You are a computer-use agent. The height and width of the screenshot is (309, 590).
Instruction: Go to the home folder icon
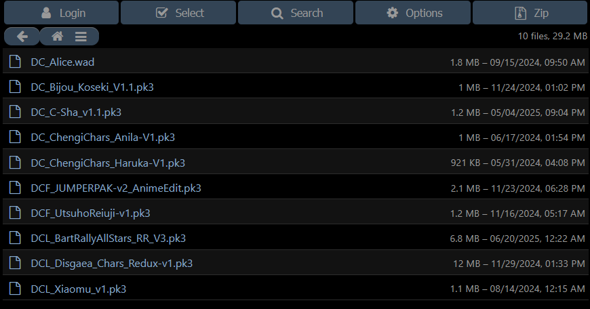pyautogui.click(x=58, y=37)
